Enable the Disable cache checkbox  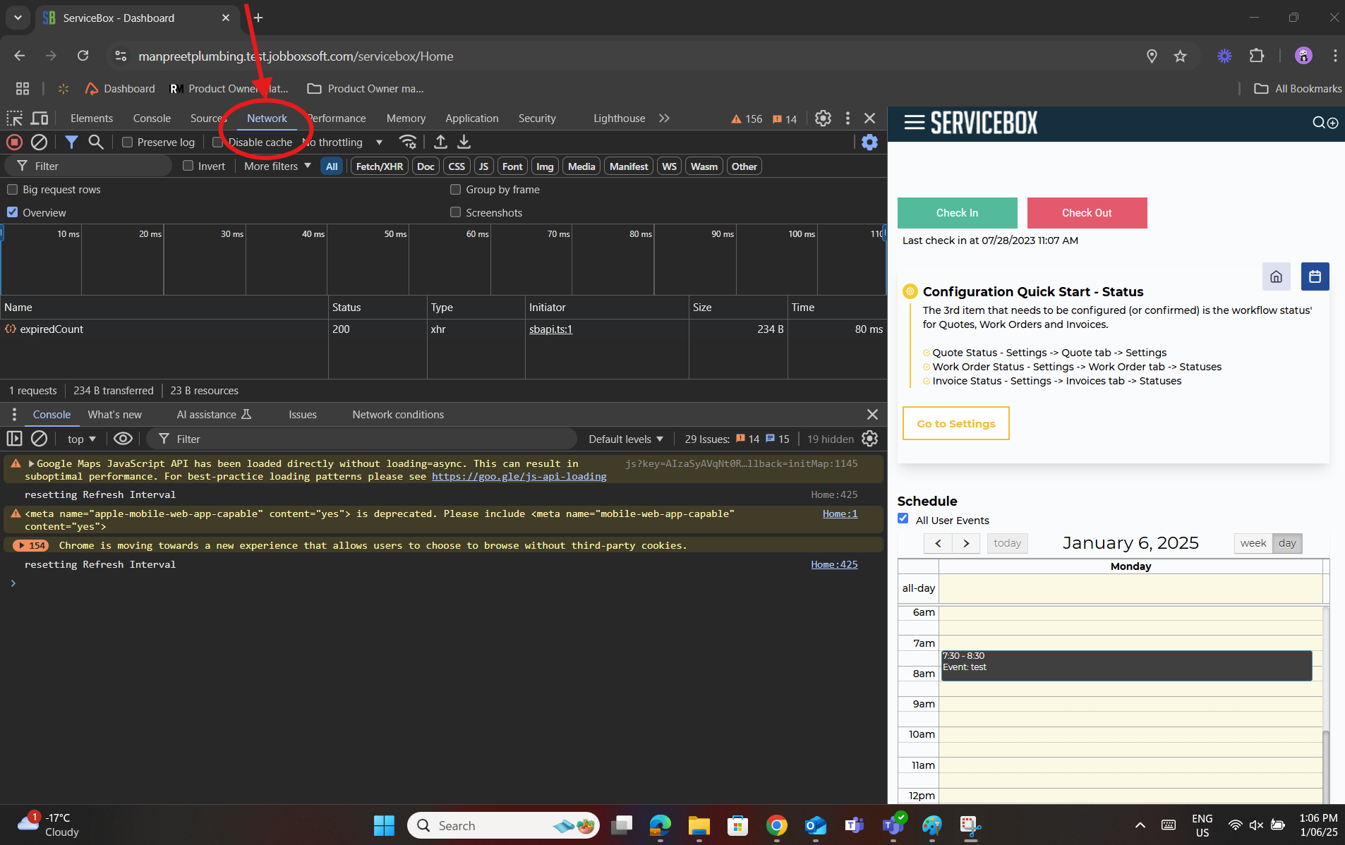pyautogui.click(x=218, y=142)
